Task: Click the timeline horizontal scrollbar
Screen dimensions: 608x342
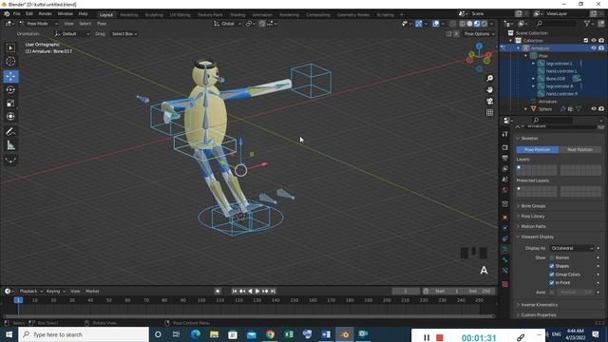Action: [x=249, y=316]
